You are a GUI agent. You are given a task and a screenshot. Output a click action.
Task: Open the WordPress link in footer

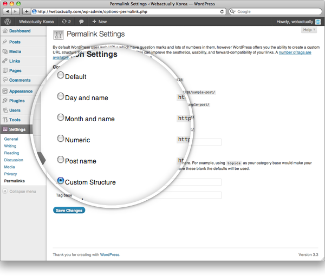pyautogui.click(x=109, y=255)
